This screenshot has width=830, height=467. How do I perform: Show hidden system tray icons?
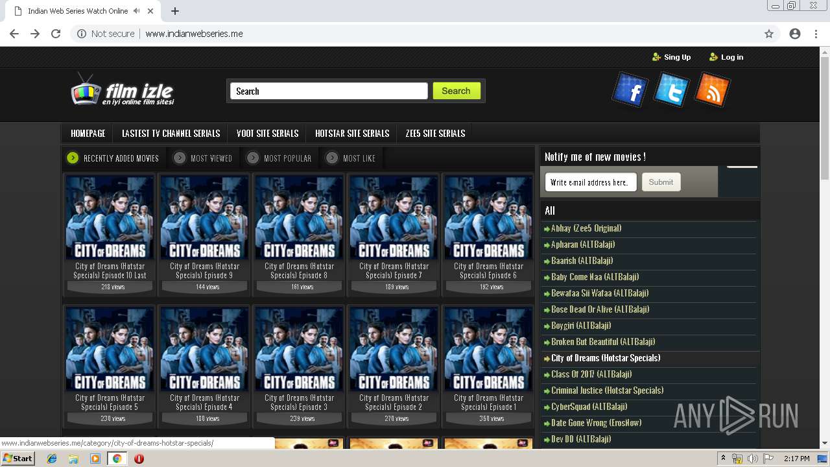click(723, 459)
